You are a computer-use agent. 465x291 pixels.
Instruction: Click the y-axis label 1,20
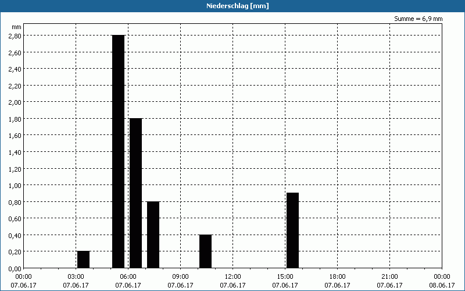tap(16, 169)
